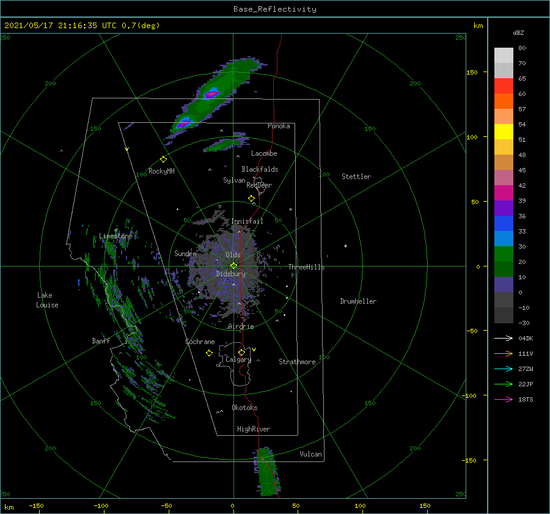Click the 80 value on the dBZ scale

pos(522,48)
